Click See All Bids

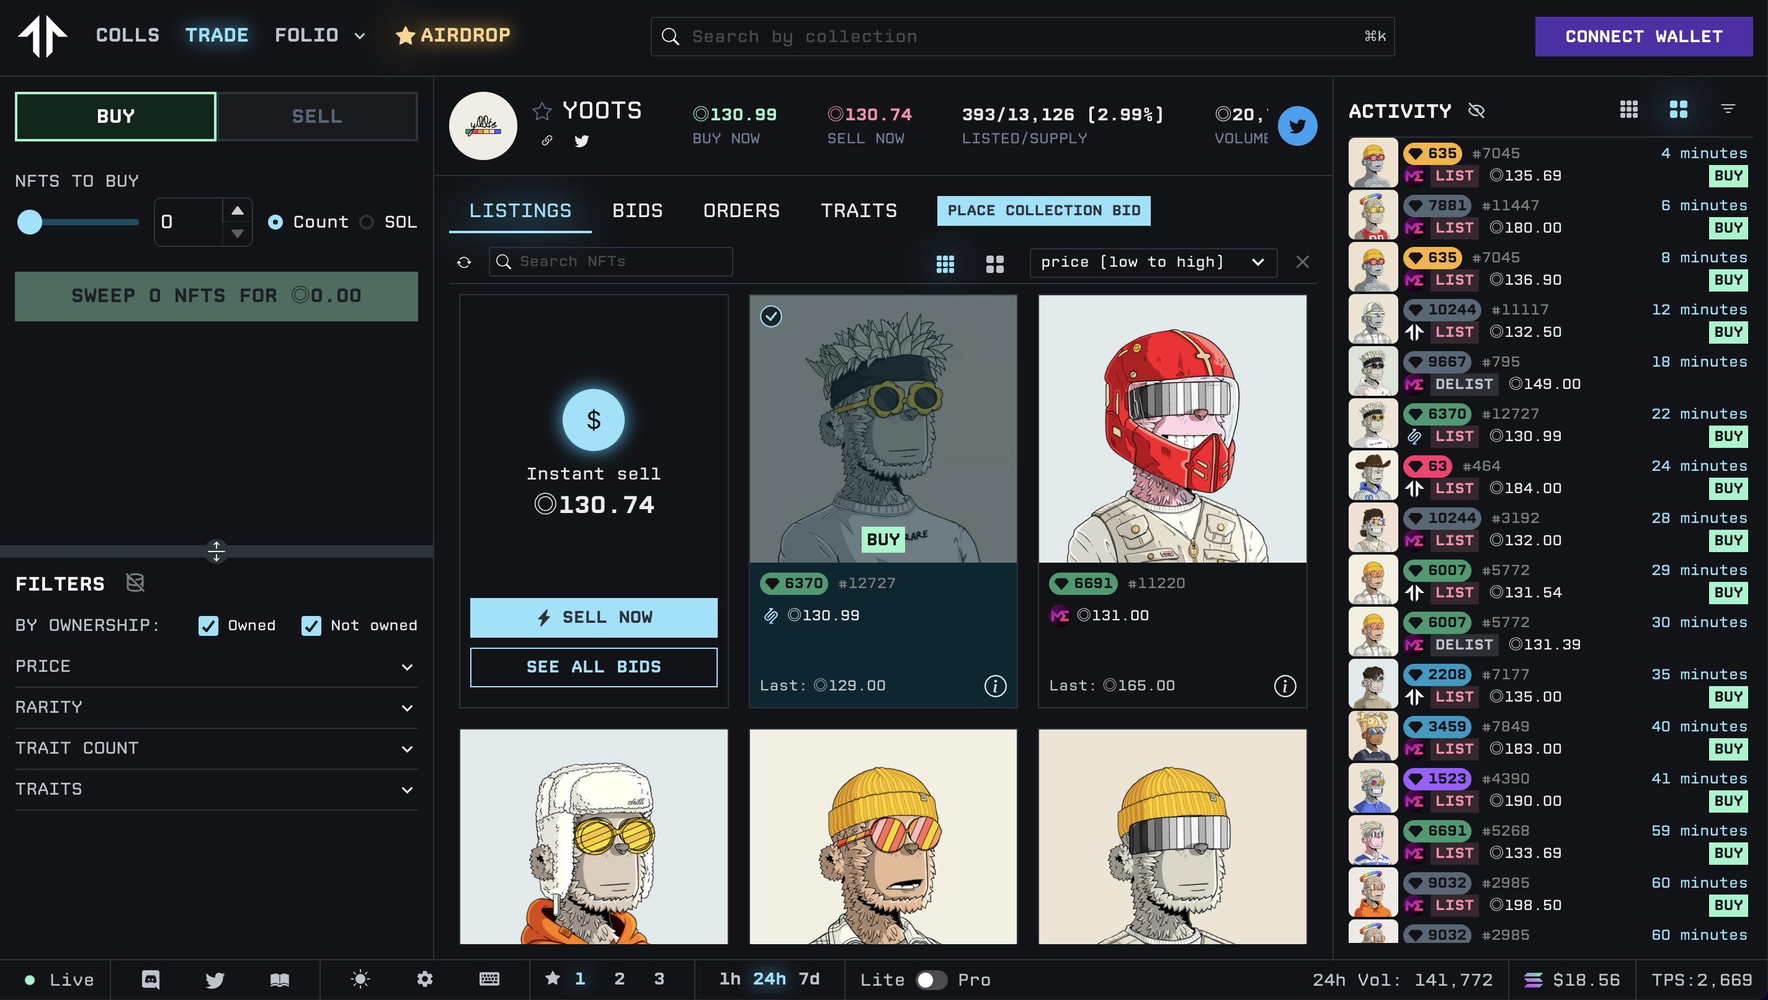click(593, 667)
